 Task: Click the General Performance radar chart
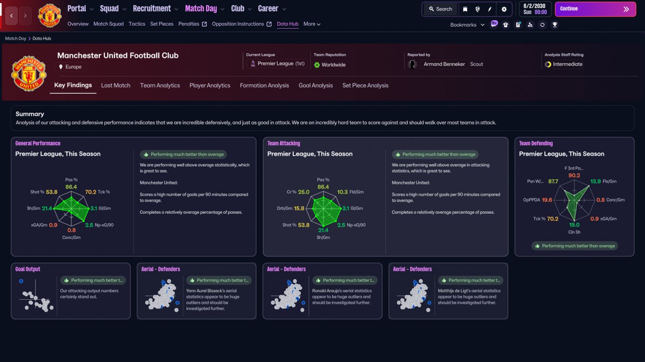[71, 209]
